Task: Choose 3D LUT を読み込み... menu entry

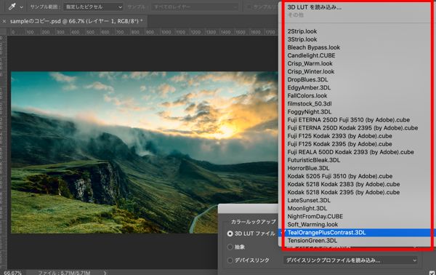Action: 314,7
